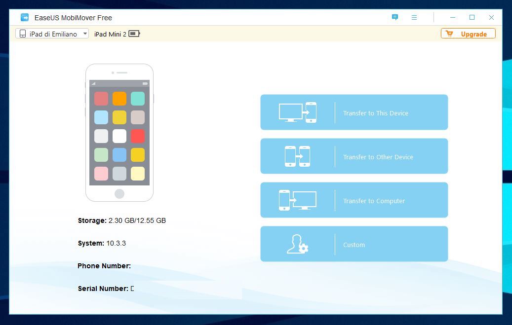Screen dimensions: 512x325
Task: Click the user-with-gear Custom icon
Action: tap(297, 244)
